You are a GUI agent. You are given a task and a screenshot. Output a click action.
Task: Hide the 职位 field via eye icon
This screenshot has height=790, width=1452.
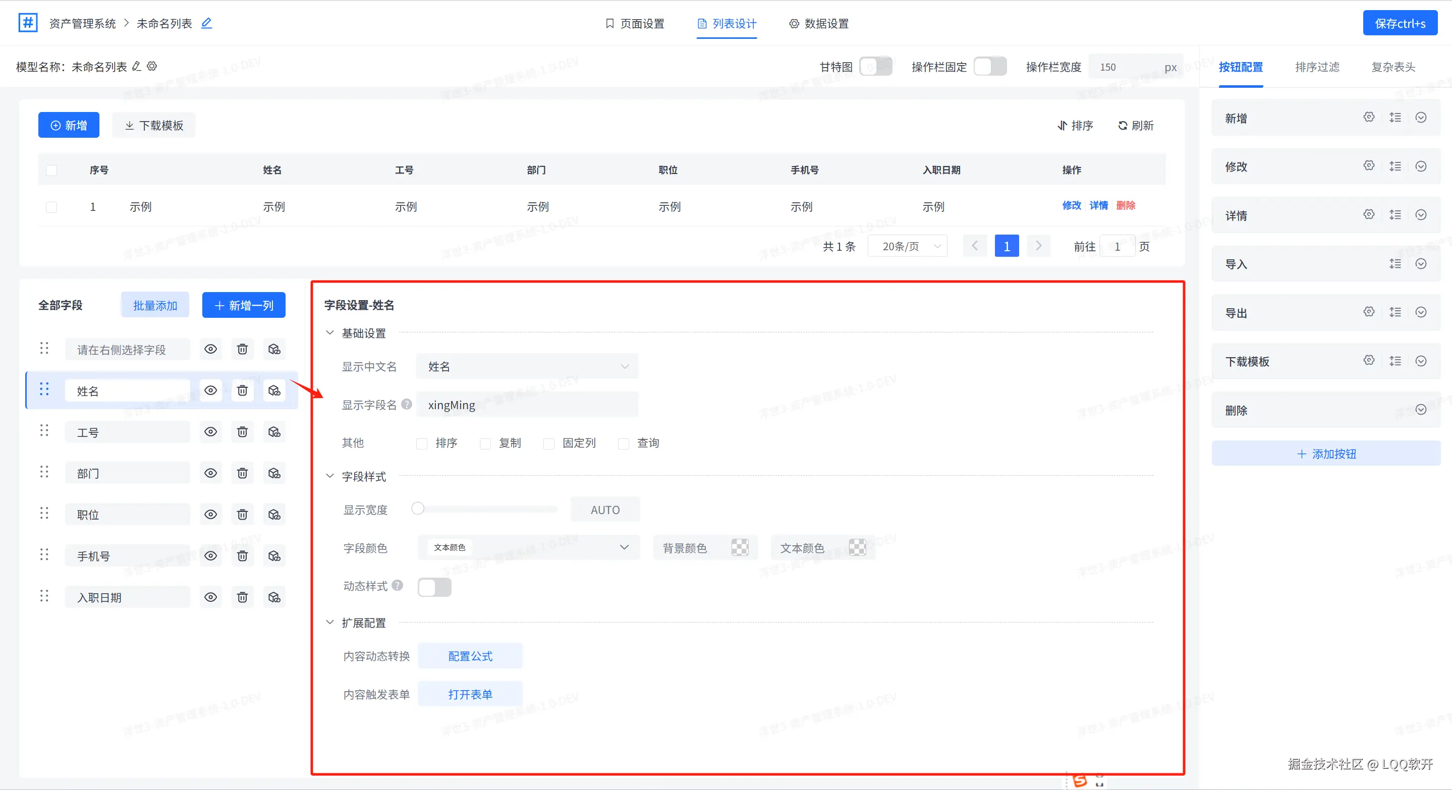tap(210, 515)
